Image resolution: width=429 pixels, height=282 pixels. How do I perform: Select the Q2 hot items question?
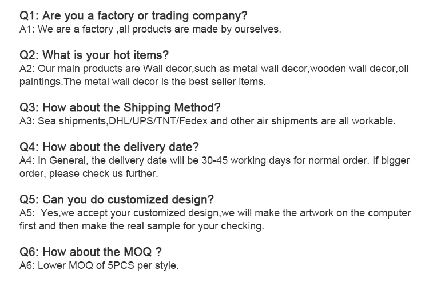point(94,55)
